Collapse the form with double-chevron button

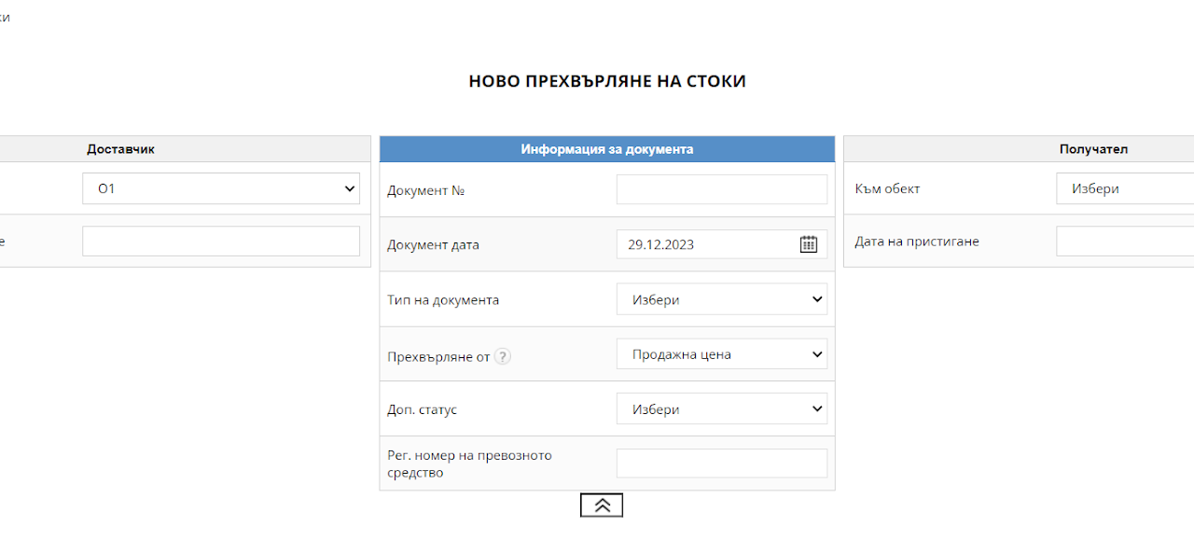[602, 505]
